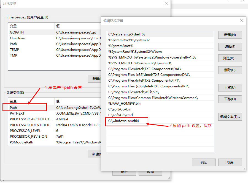Click 上移(U) to move path entry up
The height and width of the screenshot is (183, 248).
click(230, 88)
